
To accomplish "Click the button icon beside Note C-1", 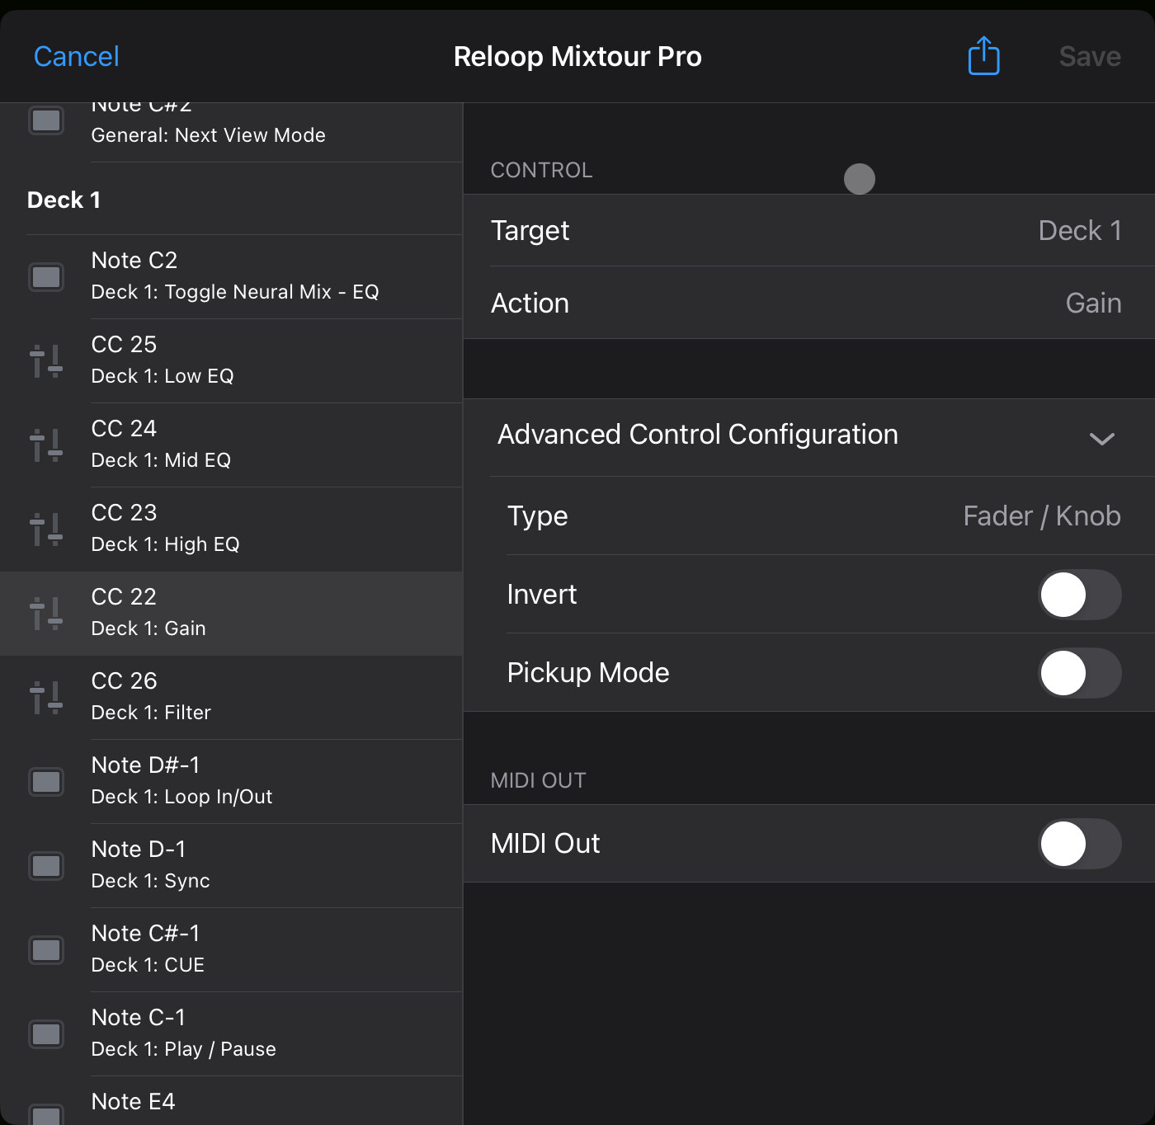I will pyautogui.click(x=46, y=1034).
